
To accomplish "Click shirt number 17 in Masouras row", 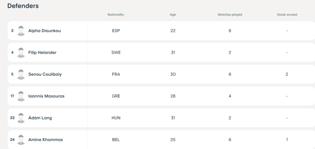I will (x=12, y=96).
